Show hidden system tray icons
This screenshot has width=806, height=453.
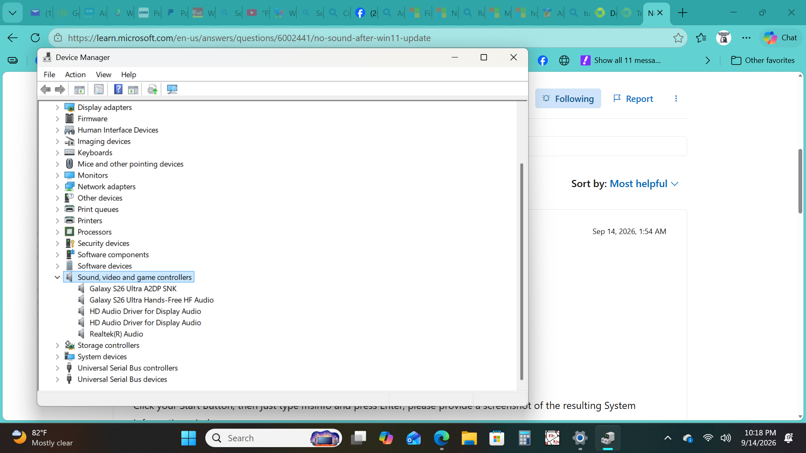click(667, 438)
